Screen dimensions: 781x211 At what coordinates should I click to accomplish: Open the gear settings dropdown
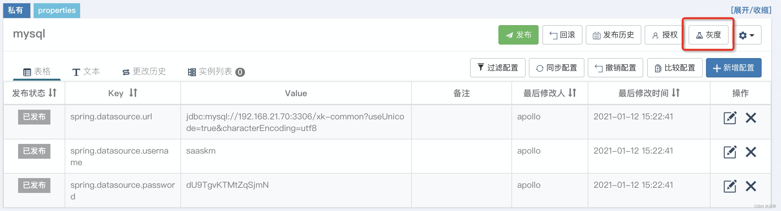(x=746, y=35)
